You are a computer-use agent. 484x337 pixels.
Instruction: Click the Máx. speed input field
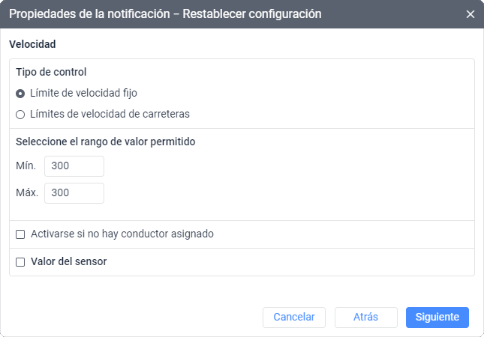tap(74, 192)
